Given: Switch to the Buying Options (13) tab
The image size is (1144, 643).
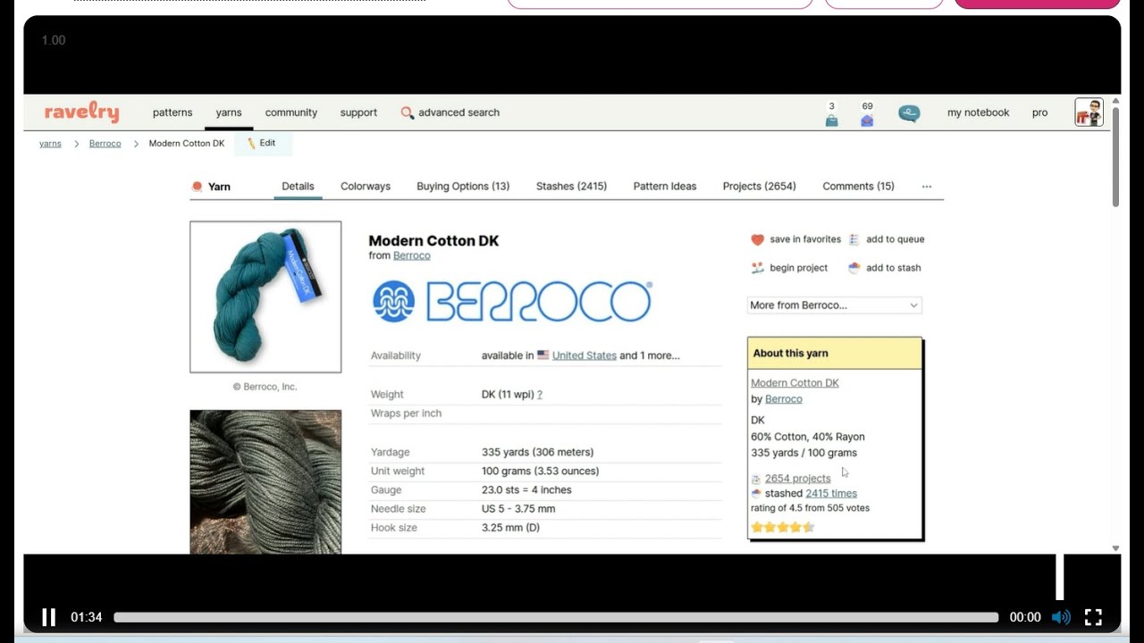Looking at the screenshot, I should [x=463, y=187].
